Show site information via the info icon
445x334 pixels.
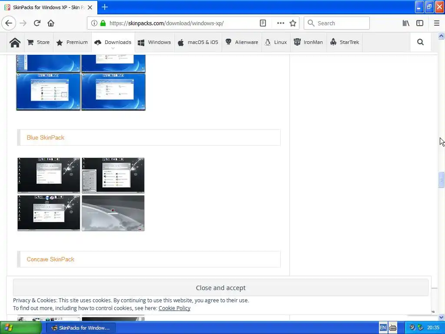coord(94,23)
